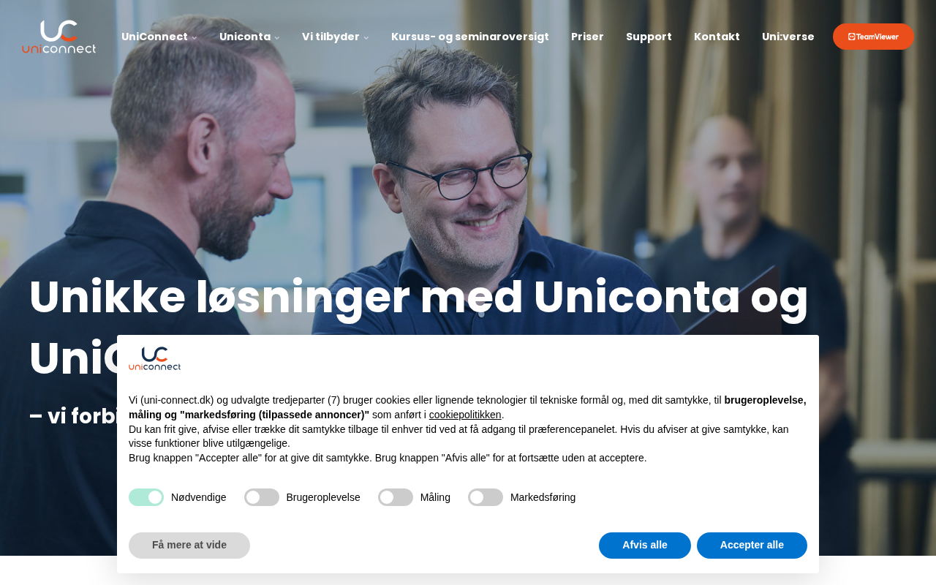Select Få mere at vide button

point(189,546)
